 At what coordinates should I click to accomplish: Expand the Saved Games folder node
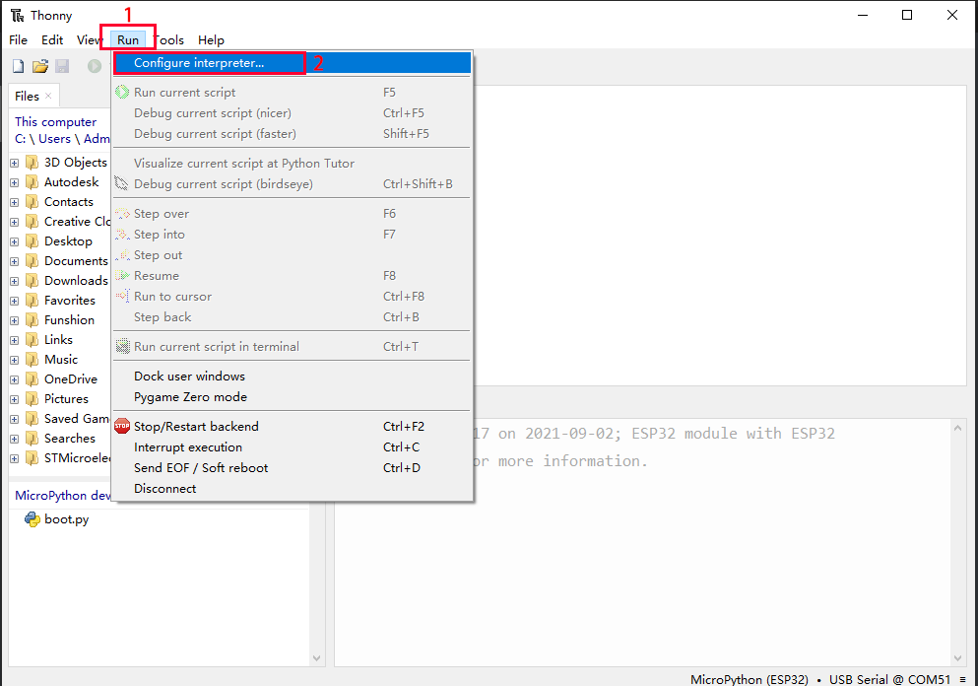click(x=15, y=420)
